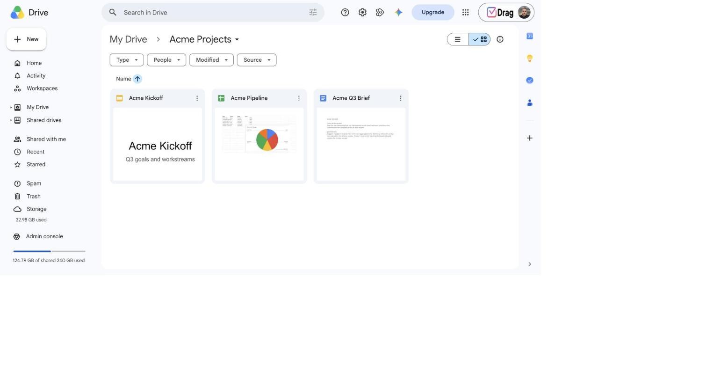Expand the My Drive tree arrow
This screenshot has height=367, width=721.
click(x=11, y=108)
